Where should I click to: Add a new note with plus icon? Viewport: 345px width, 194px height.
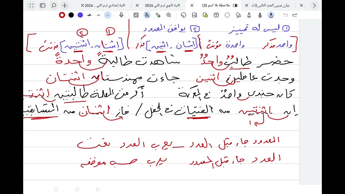pos(65,5)
